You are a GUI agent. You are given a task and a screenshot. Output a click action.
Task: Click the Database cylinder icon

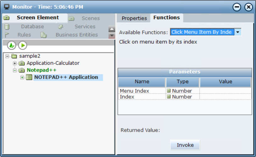(7, 27)
